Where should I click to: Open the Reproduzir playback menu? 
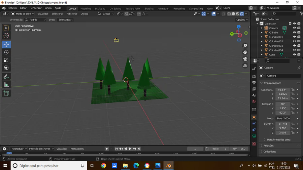click(x=19, y=148)
